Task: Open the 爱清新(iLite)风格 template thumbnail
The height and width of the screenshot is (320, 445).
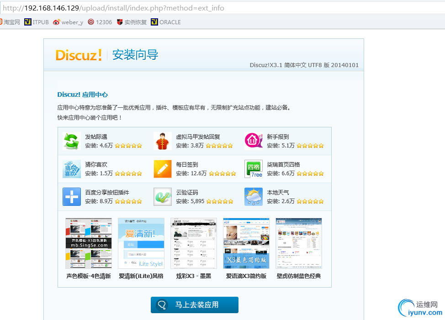Action: (x=141, y=243)
